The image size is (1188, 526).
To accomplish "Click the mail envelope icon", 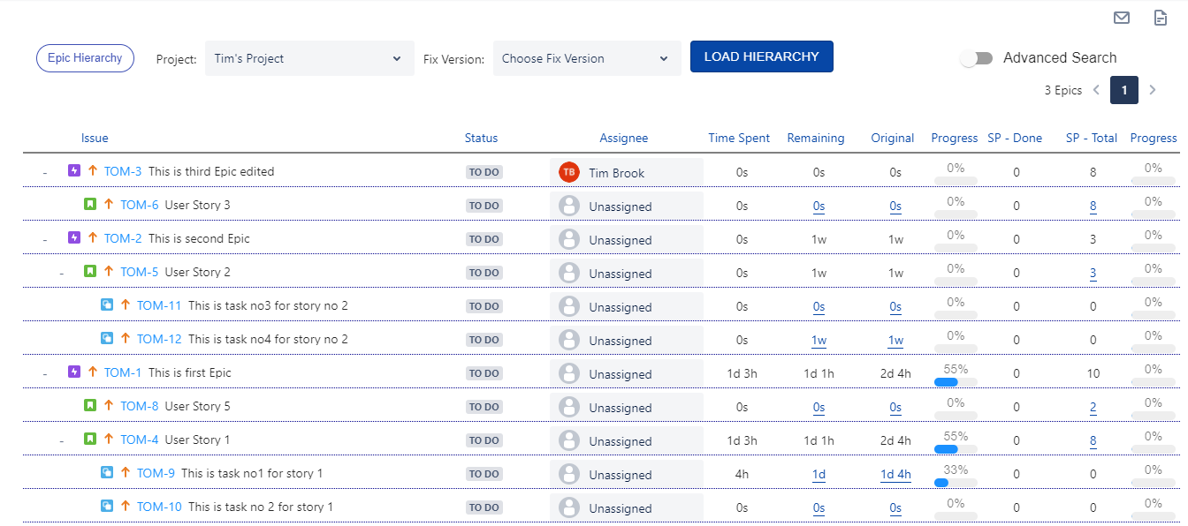I will (1122, 18).
